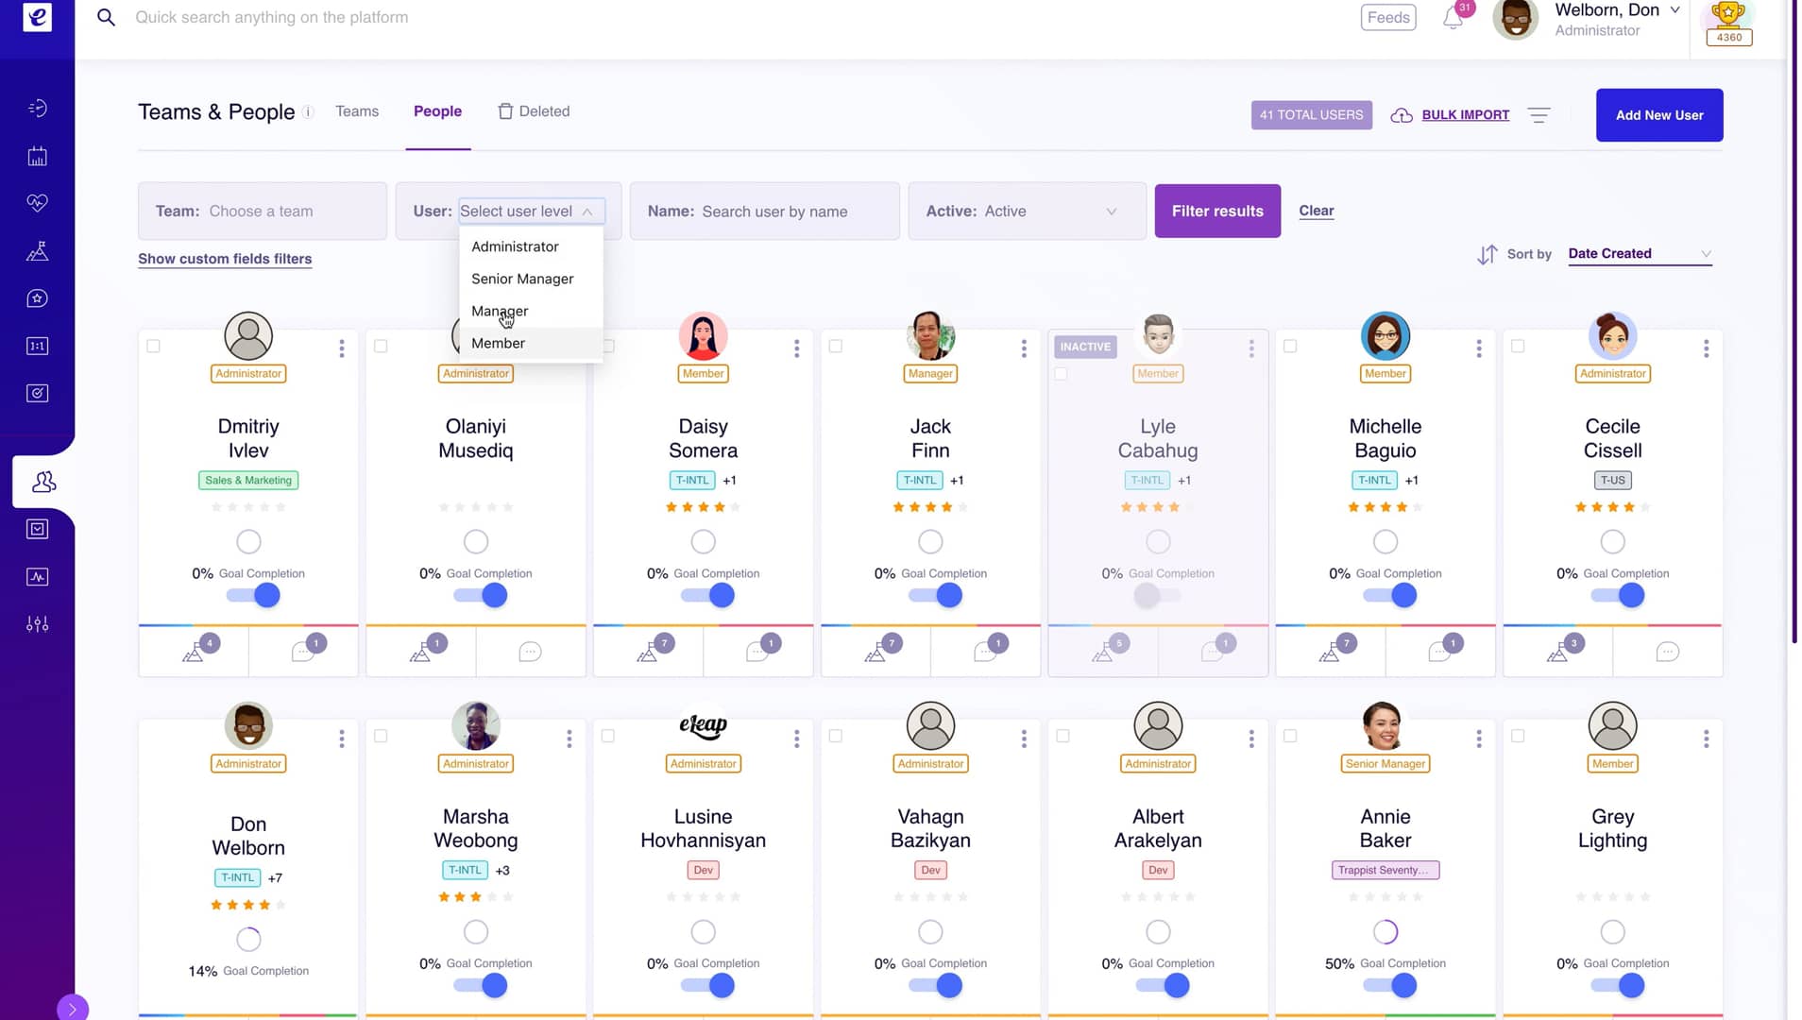The image size is (1802, 1020).
Task: Open the recognition star badge sidebar icon
Action: [x=38, y=297]
